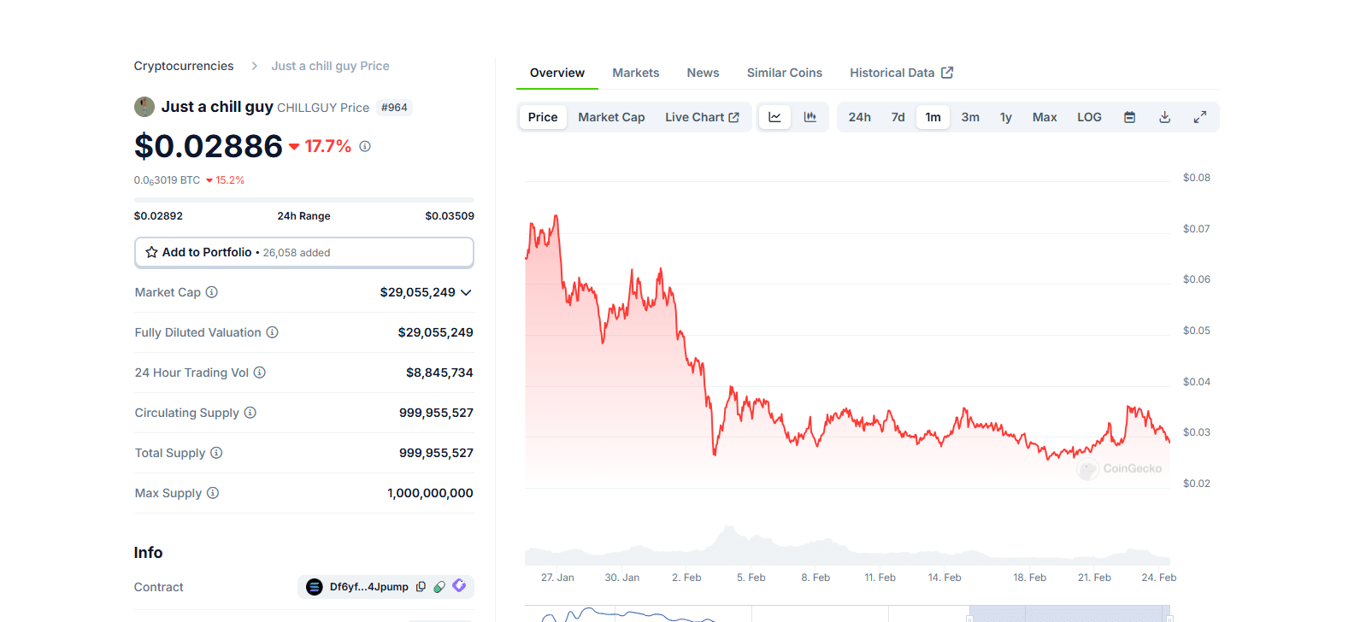Select the Market Cap chart mode
Screen dimensions: 1366x622
coord(611,117)
